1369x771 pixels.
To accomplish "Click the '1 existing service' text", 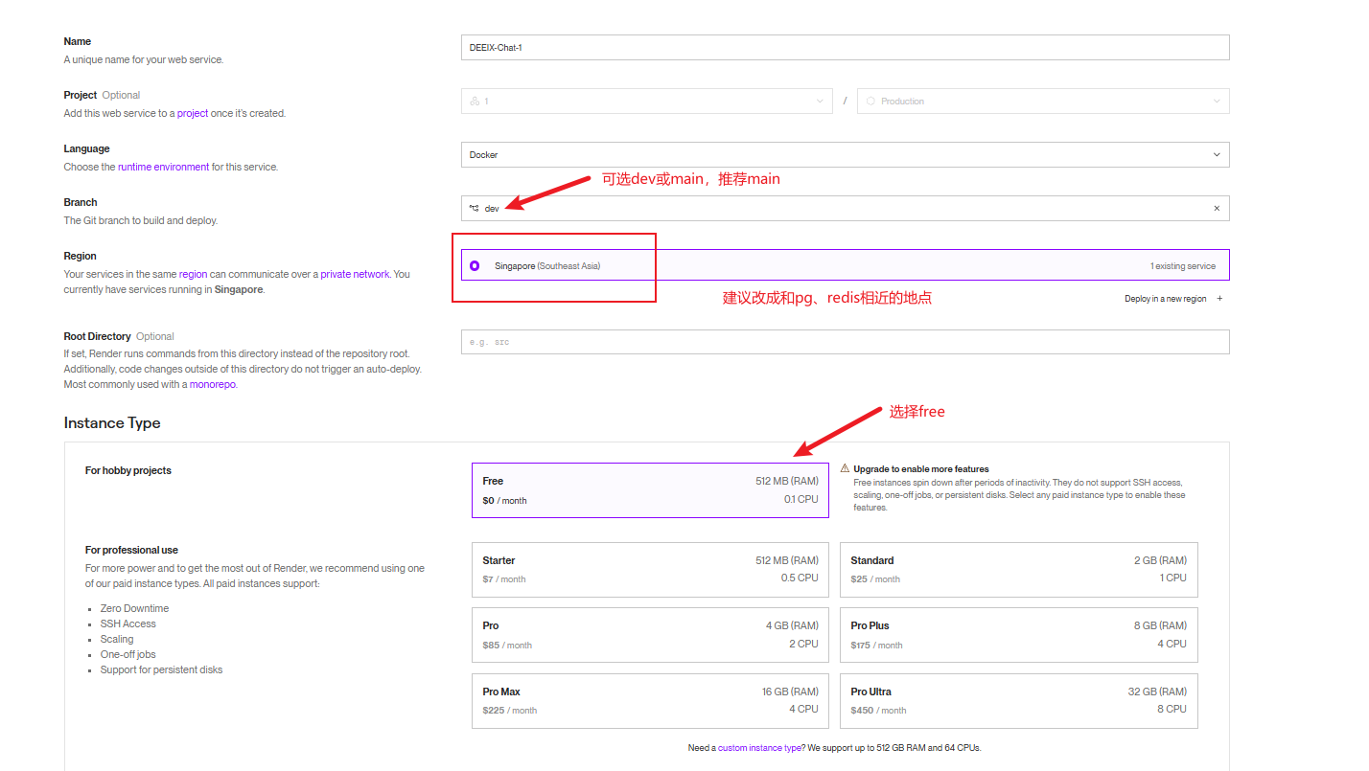I will 1183,266.
